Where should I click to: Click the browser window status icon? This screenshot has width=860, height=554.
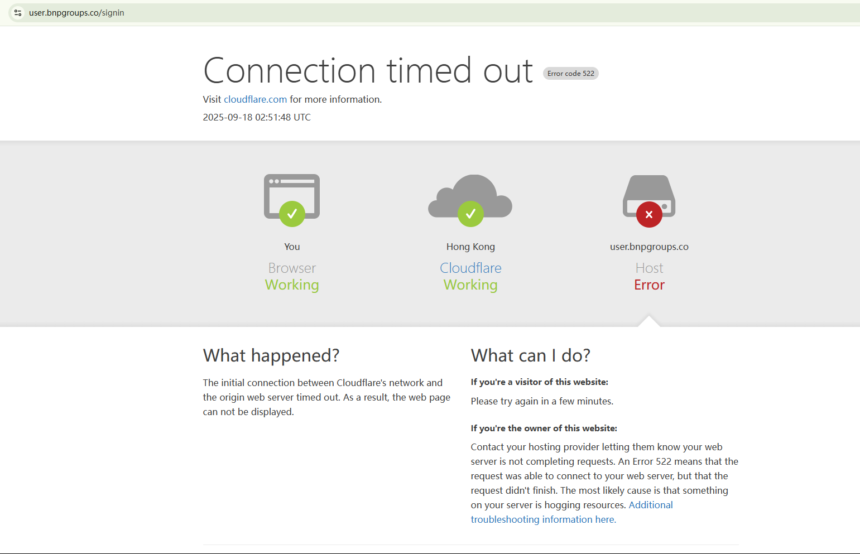click(292, 200)
